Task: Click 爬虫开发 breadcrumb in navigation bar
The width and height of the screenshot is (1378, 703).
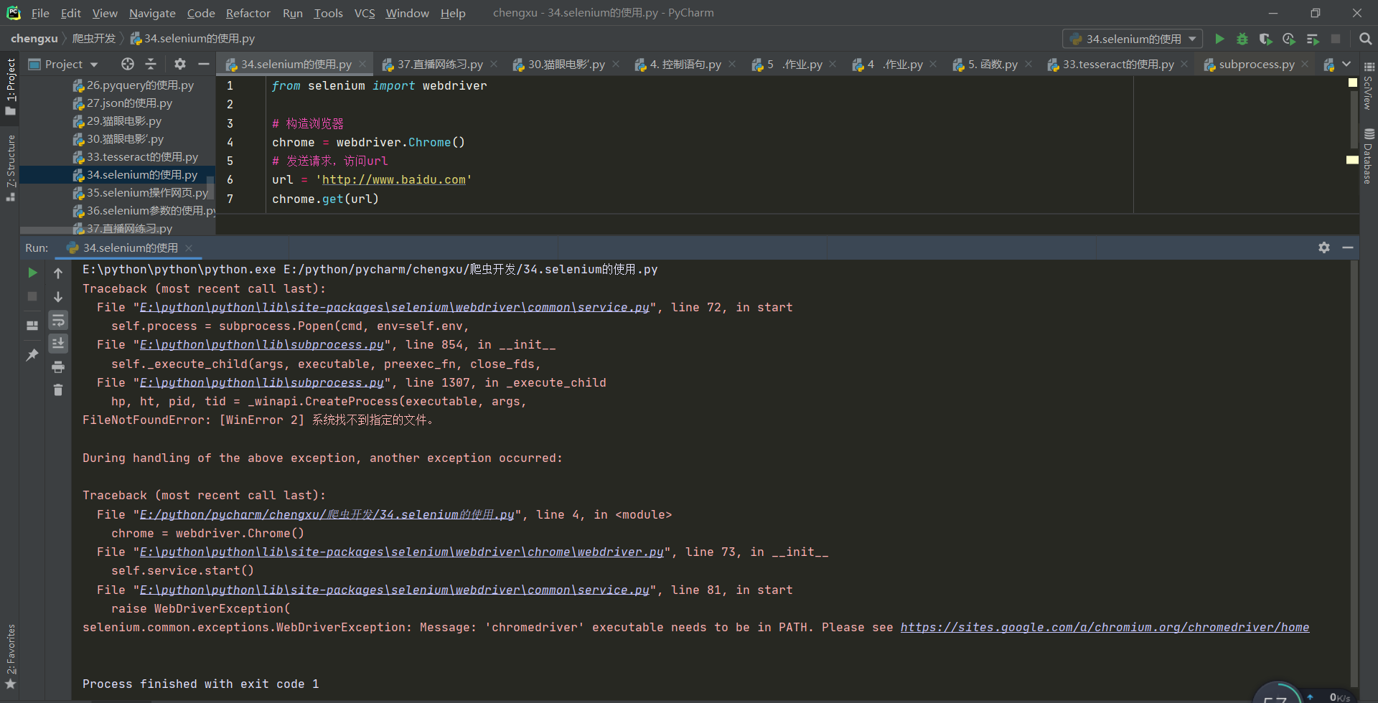Action: pos(93,39)
